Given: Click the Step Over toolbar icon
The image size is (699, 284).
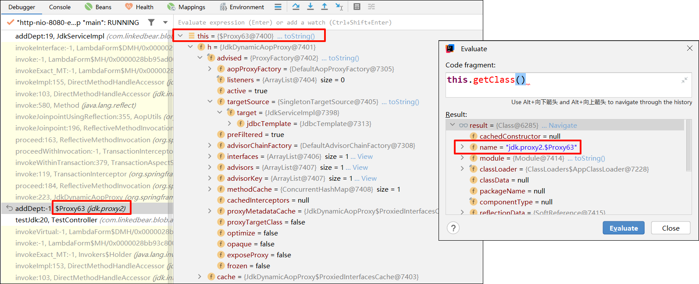Looking at the screenshot, I should (x=296, y=7).
